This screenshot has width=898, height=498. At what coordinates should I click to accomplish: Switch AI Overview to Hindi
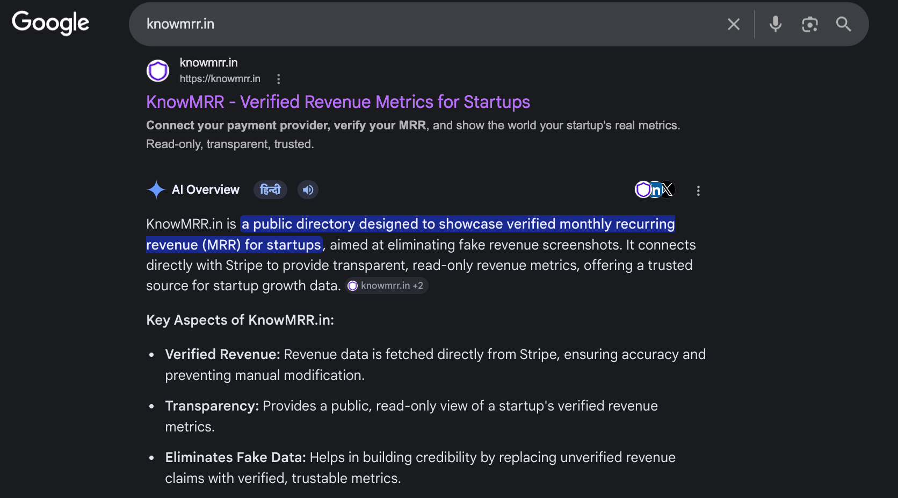click(270, 189)
